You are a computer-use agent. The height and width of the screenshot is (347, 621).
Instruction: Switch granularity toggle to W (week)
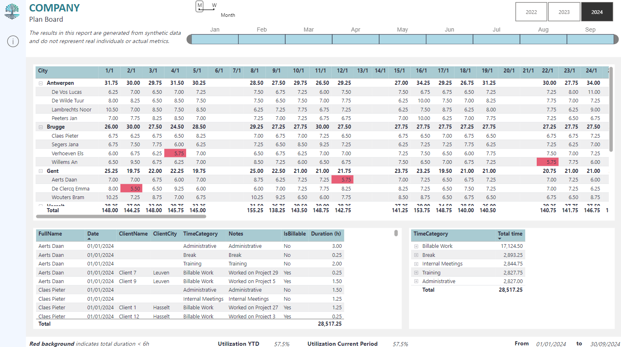point(214,5)
